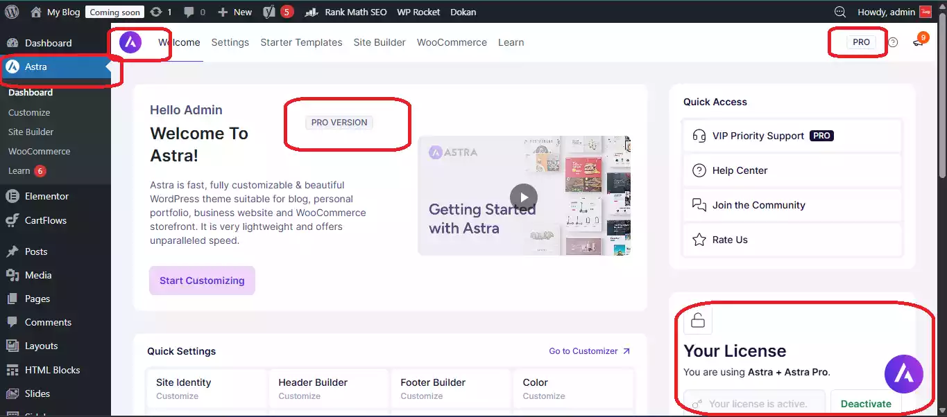The height and width of the screenshot is (417, 947).
Task: Open the help question mark icon
Action: click(x=893, y=42)
